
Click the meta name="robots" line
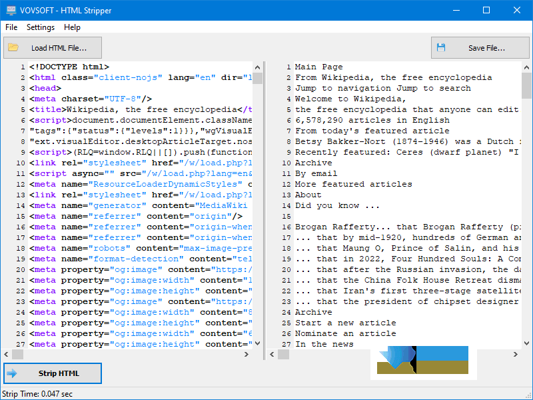click(x=141, y=248)
